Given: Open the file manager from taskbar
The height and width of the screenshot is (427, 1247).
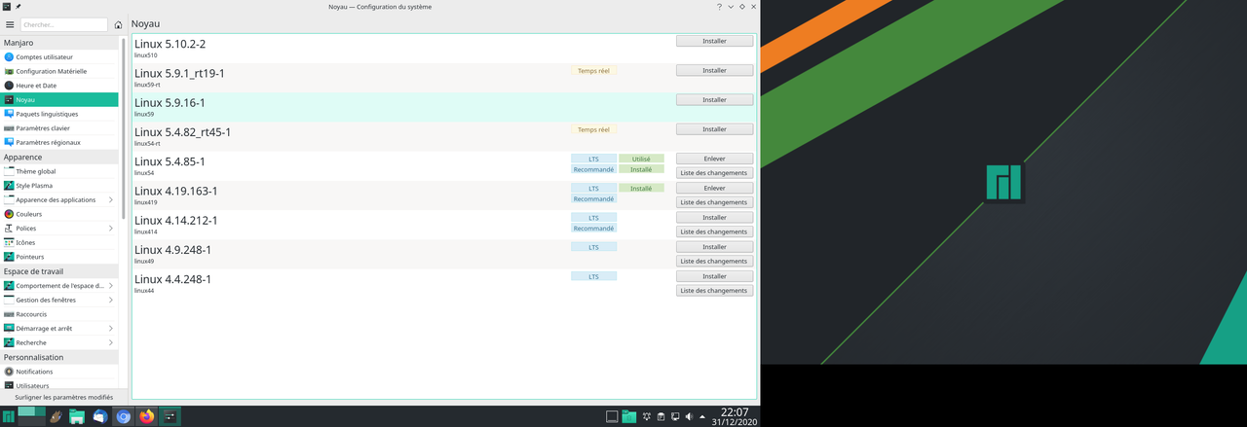Looking at the screenshot, I should point(77,416).
